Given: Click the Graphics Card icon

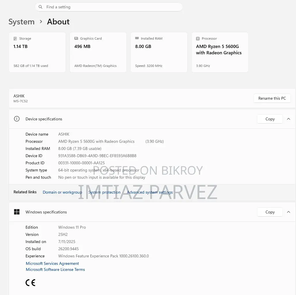Looking at the screenshot, I should click(76, 38).
